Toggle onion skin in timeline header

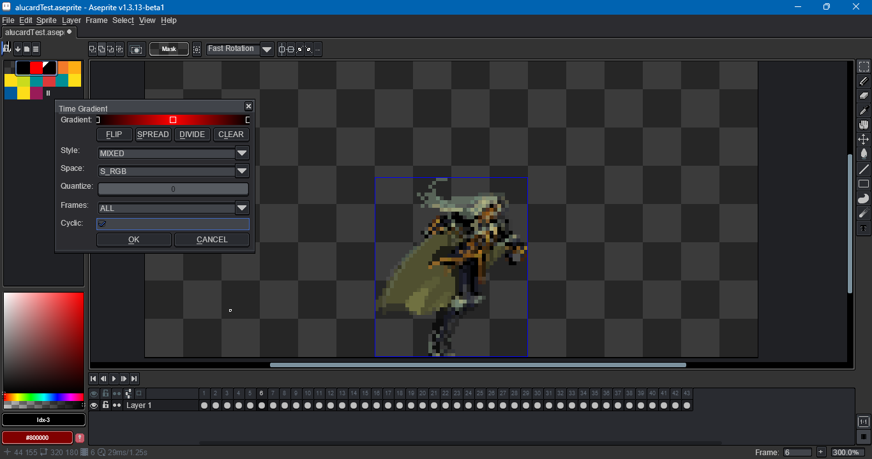coord(140,393)
